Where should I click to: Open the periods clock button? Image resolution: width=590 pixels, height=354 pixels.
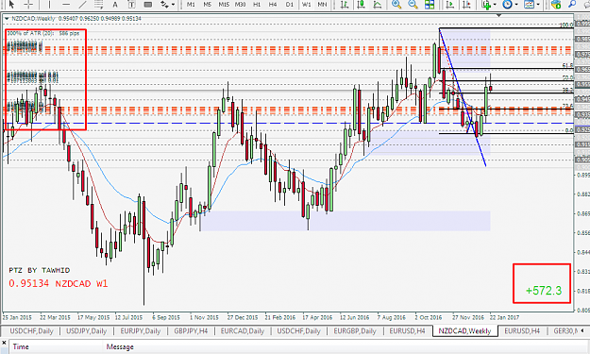pos(508,4)
